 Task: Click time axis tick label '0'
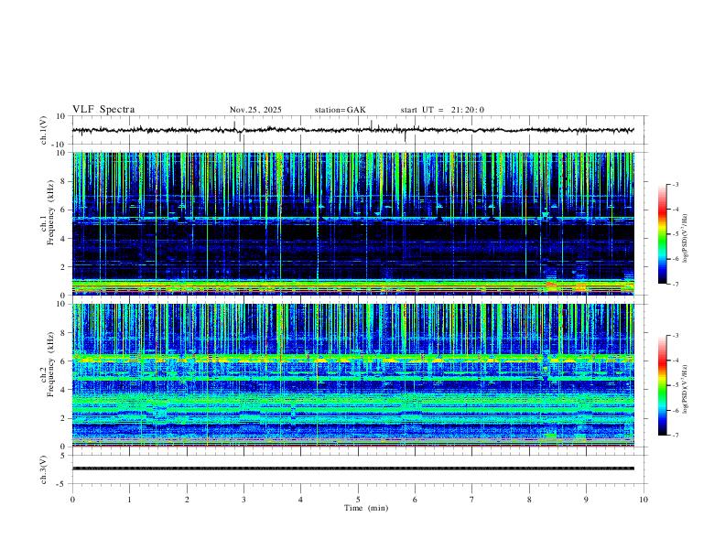[72, 500]
